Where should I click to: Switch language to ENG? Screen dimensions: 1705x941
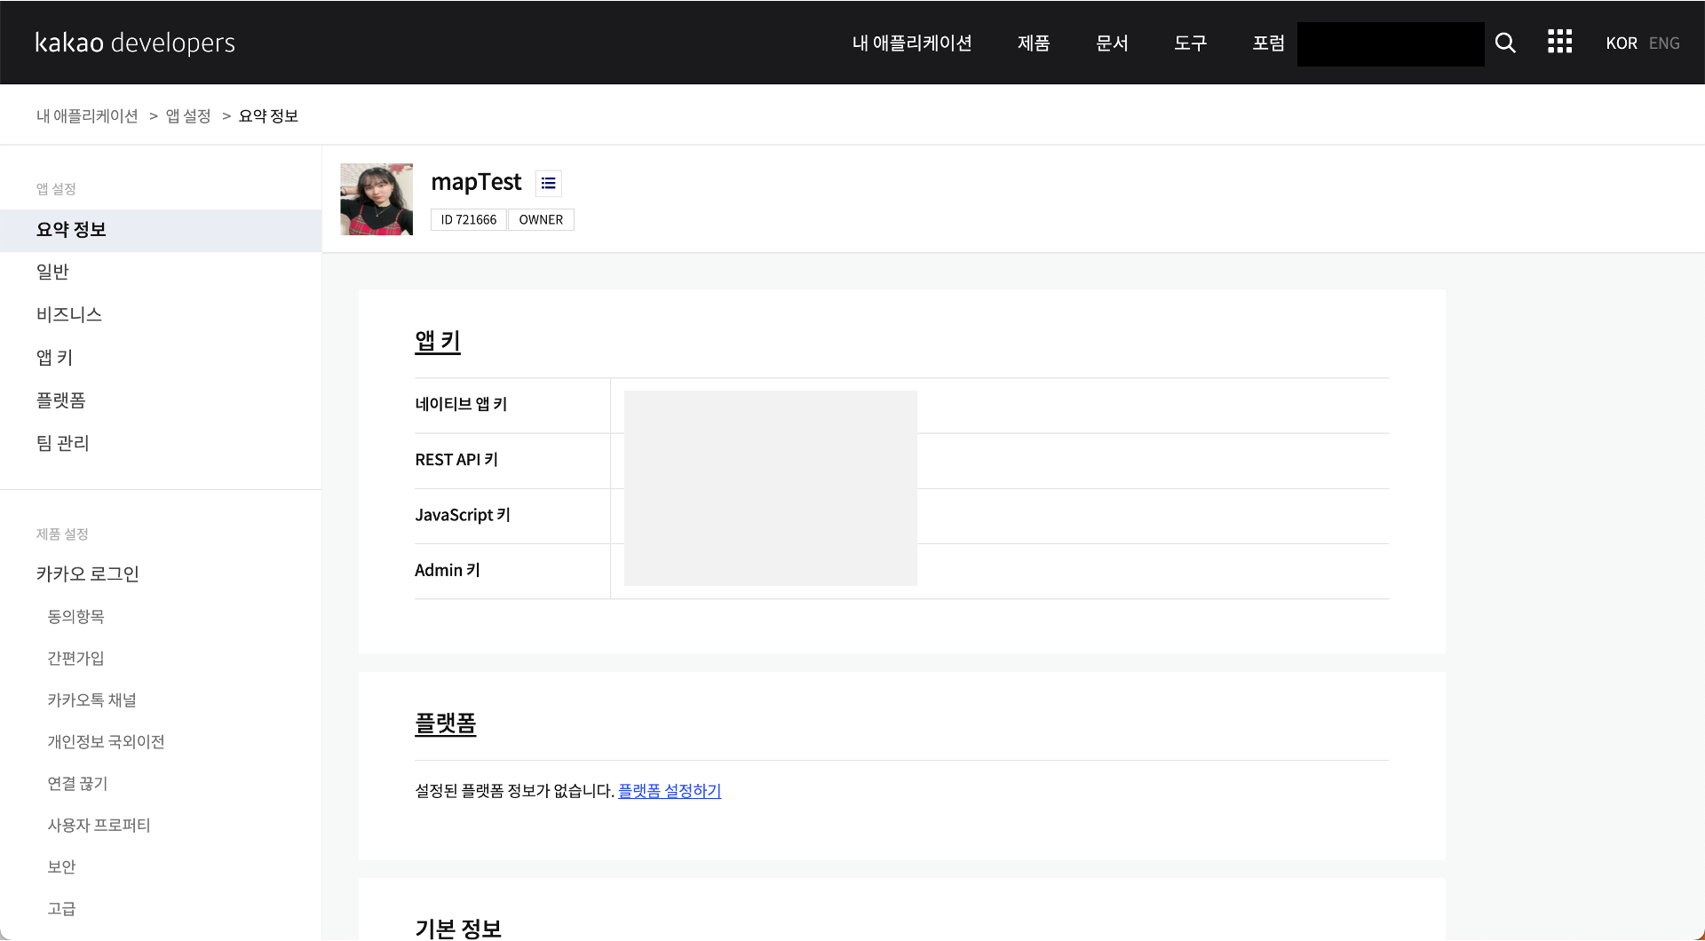coord(1664,43)
